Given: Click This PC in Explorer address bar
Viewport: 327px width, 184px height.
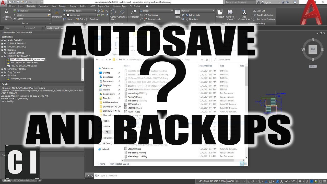Looking at the screenshot, I should (x=122, y=60).
